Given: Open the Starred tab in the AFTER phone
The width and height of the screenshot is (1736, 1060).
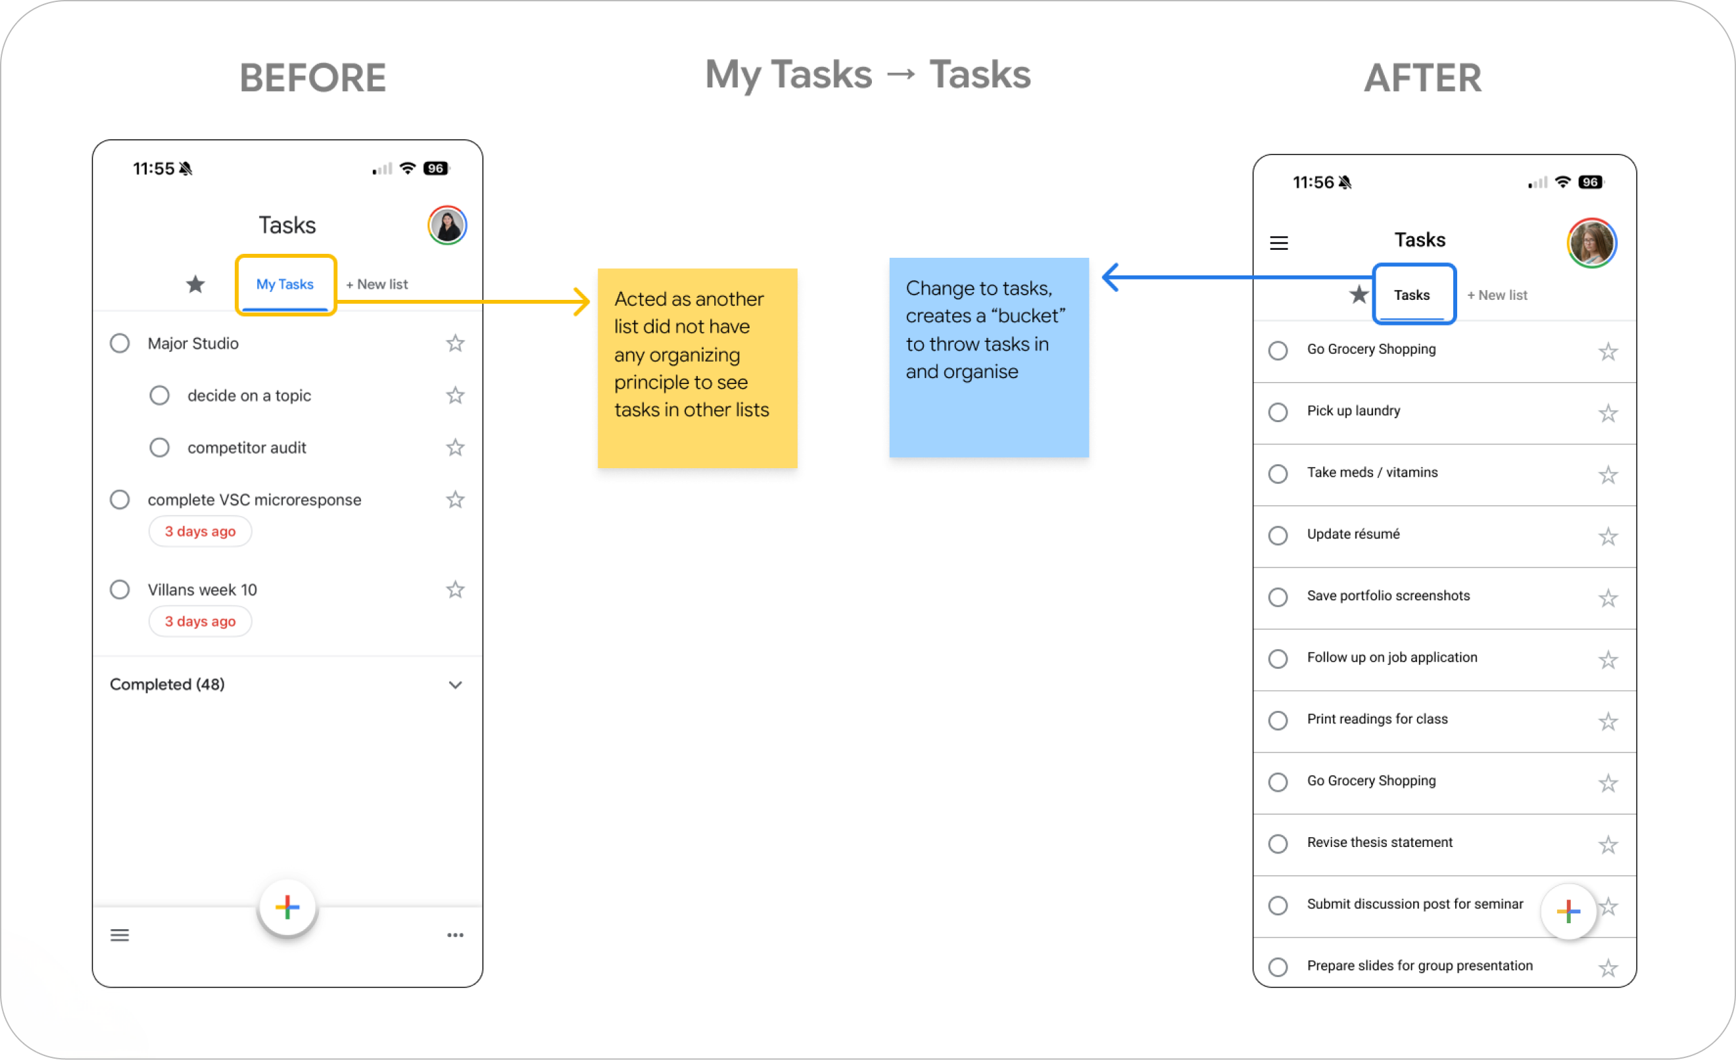Looking at the screenshot, I should 1359,295.
